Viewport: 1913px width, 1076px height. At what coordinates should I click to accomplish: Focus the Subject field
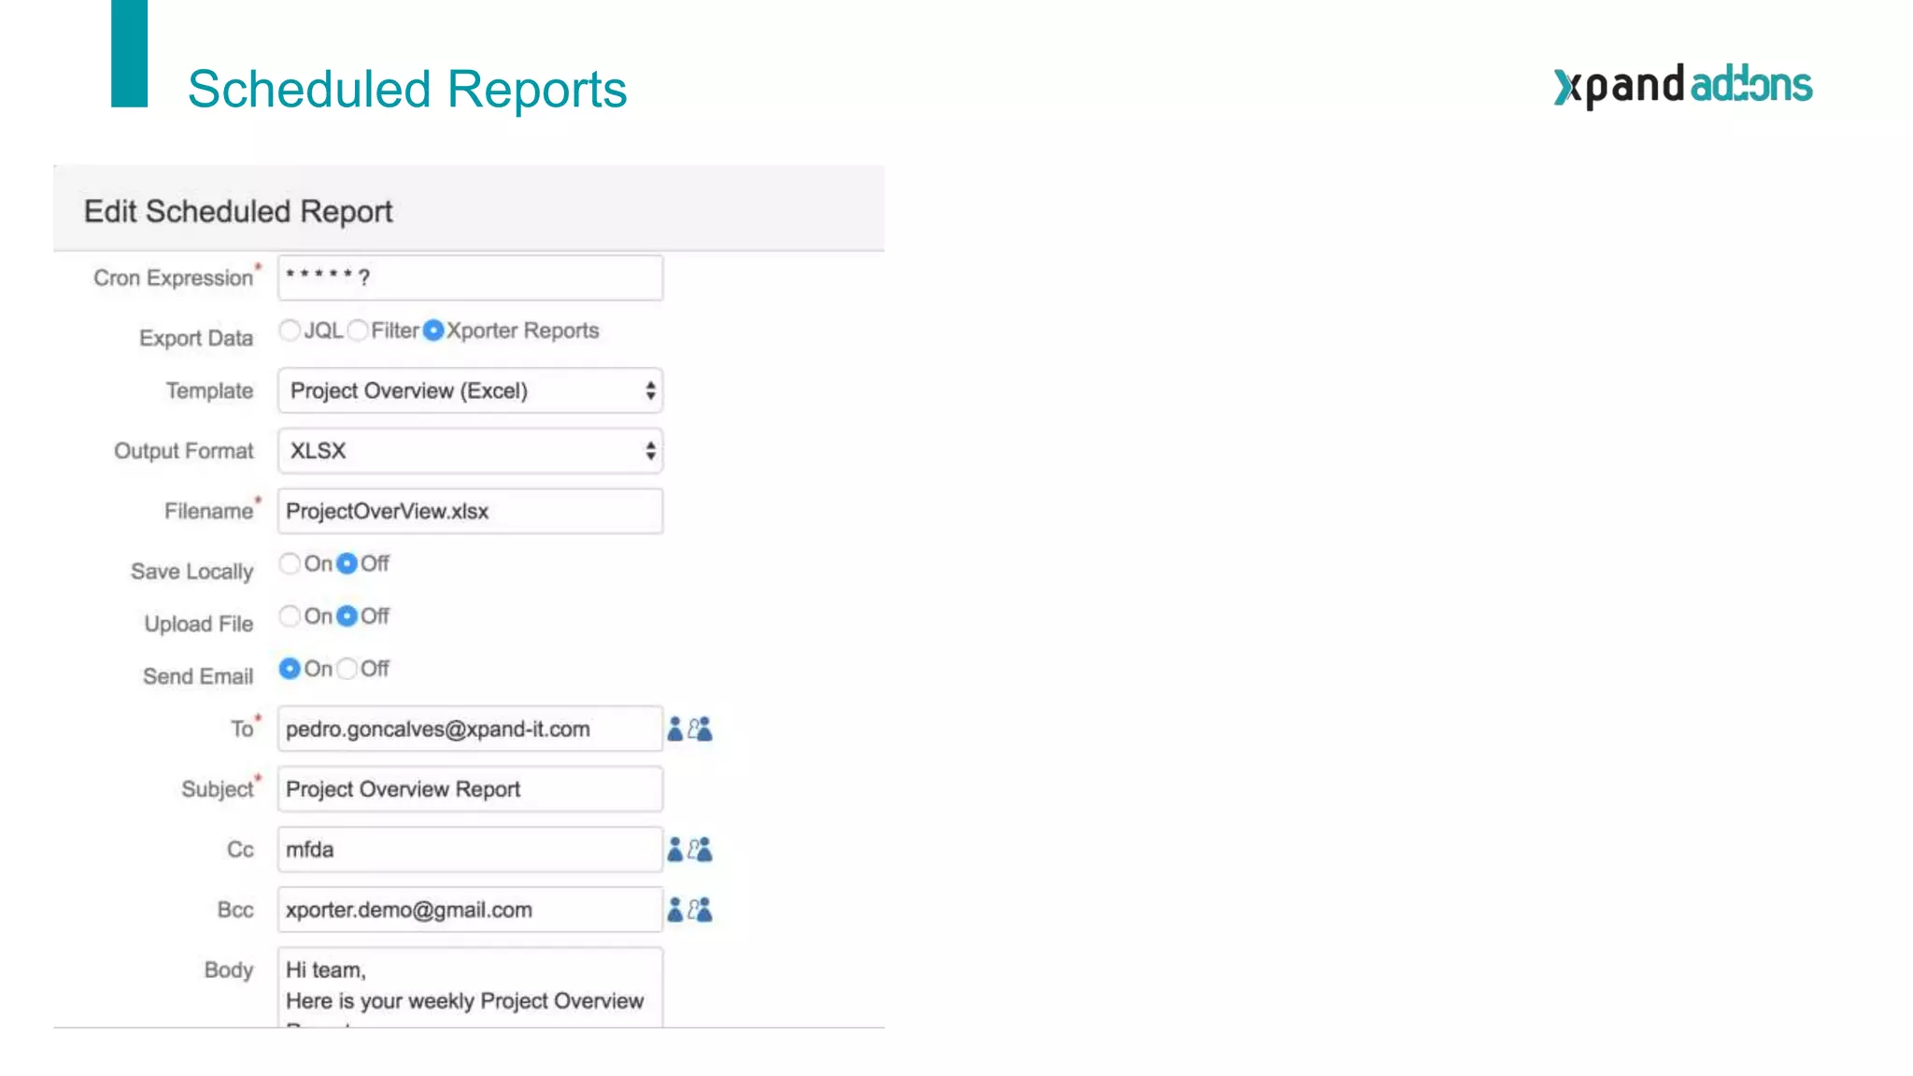coord(470,789)
